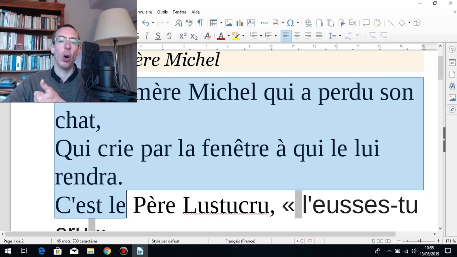Screen dimensions: 457x257
Task: Toggle italic formatting
Action: (x=147, y=36)
